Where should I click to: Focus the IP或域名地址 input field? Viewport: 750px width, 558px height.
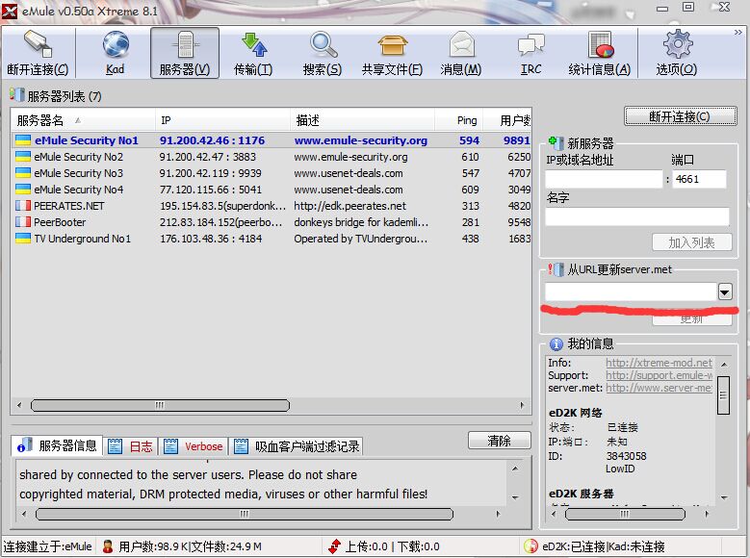[x=604, y=179]
